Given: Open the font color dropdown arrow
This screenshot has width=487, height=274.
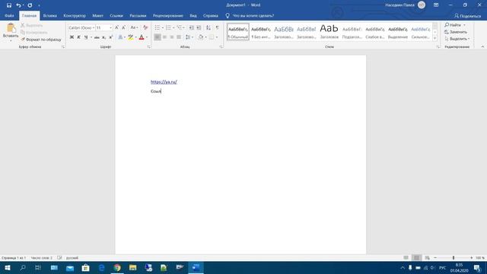Looking at the screenshot, I should pos(147,37).
